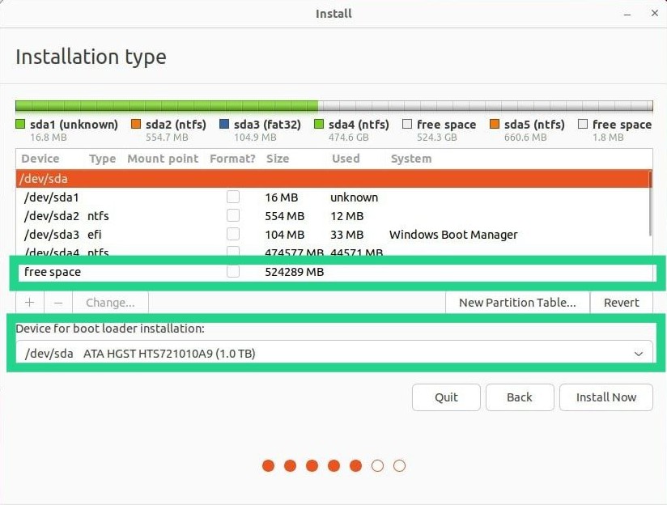
Task: Go Back to the previous step
Action: [519, 397]
